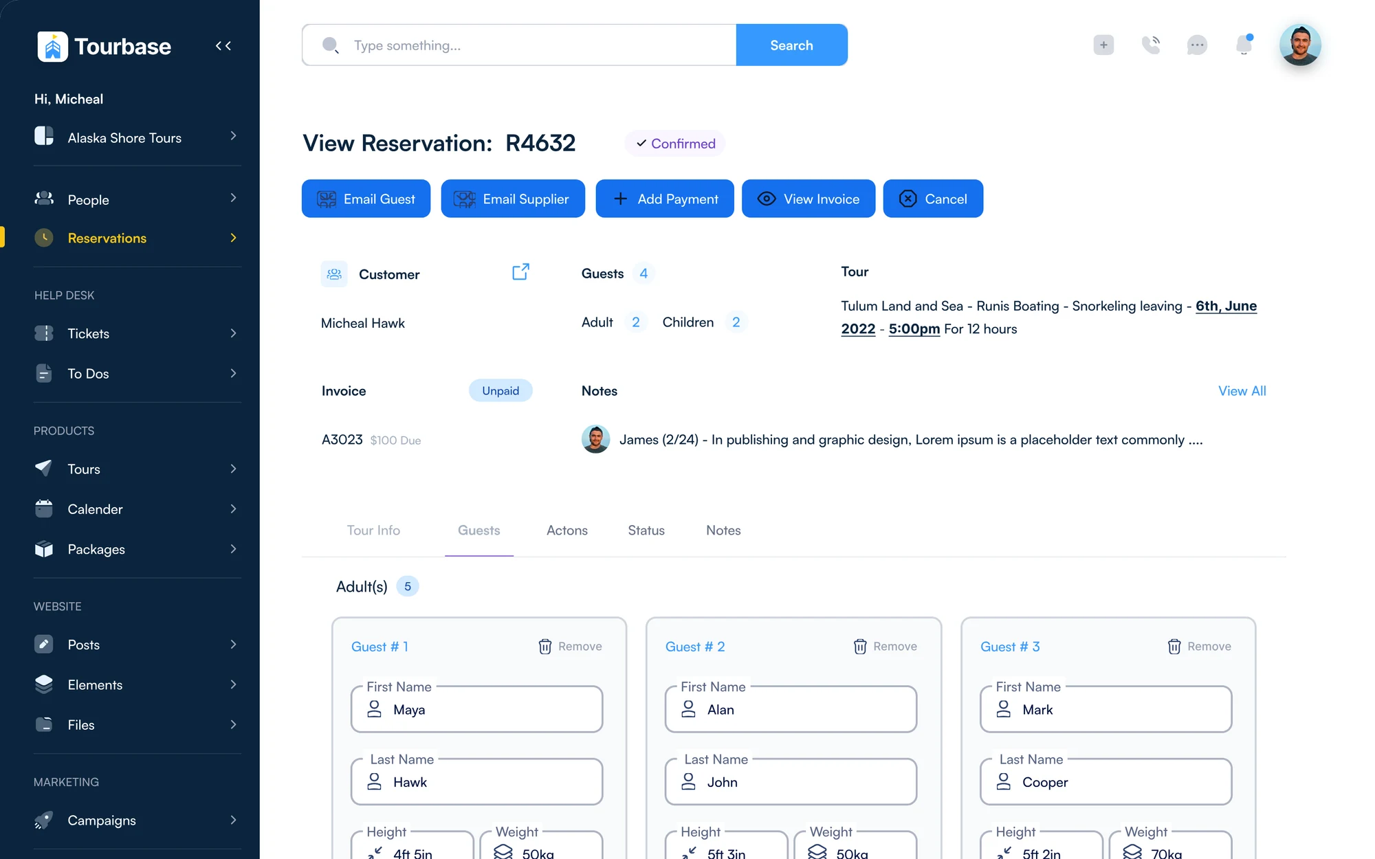
Task: Click the Email Supplier button
Action: (x=513, y=199)
